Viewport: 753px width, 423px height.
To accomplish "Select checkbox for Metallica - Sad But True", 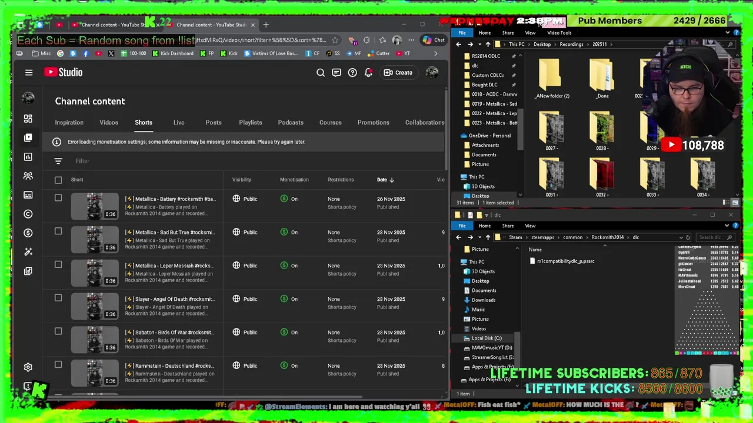I will coord(58,231).
